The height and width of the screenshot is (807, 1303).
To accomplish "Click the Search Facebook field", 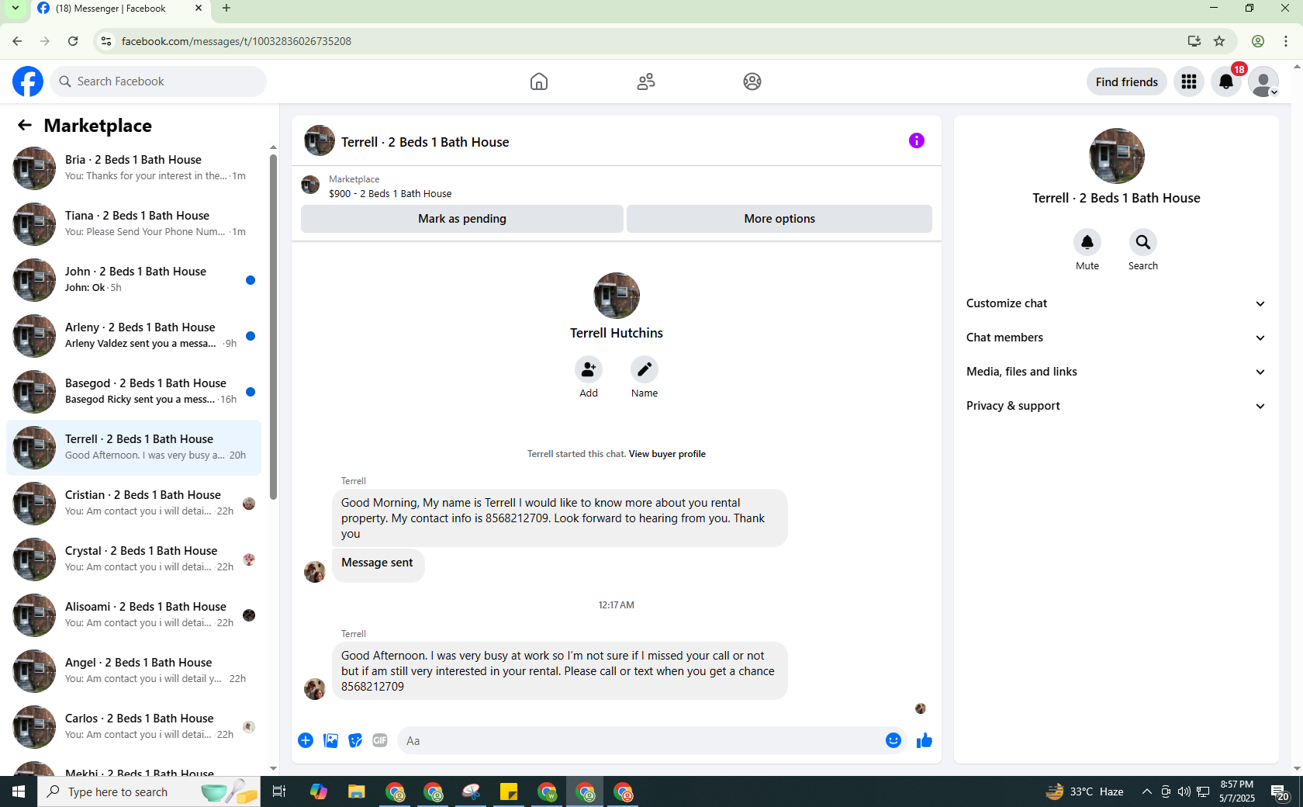I will tap(158, 81).
